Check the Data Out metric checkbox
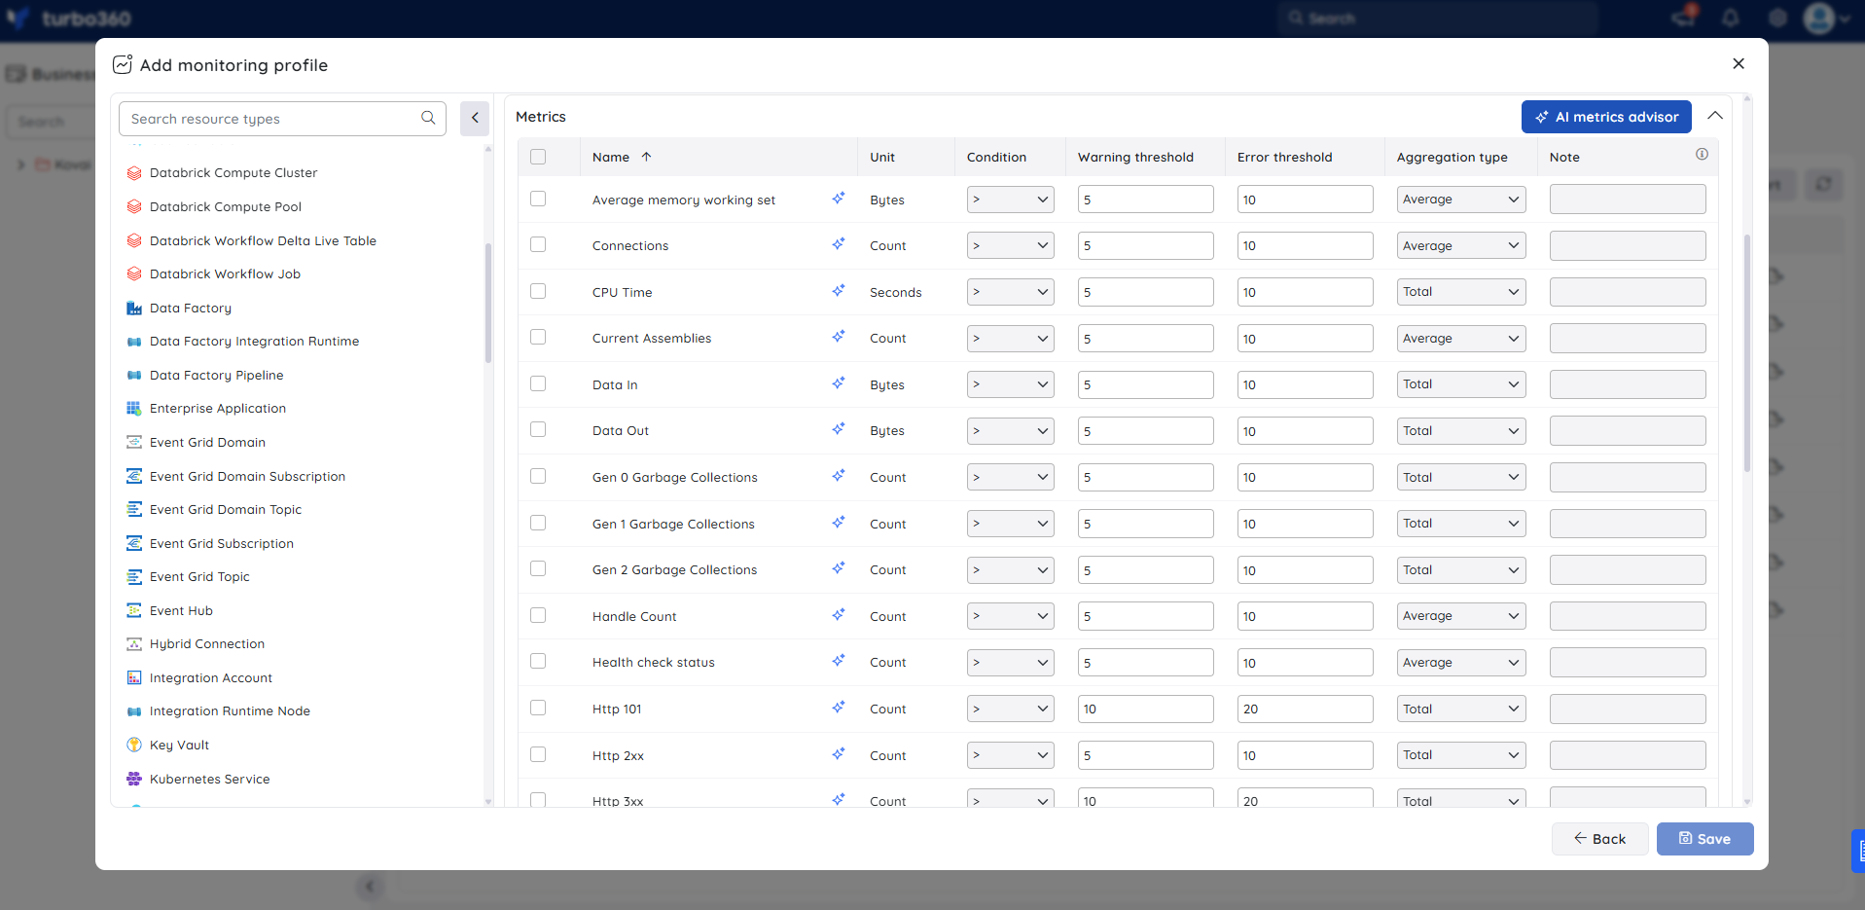Image resolution: width=1865 pixels, height=910 pixels. 538,429
